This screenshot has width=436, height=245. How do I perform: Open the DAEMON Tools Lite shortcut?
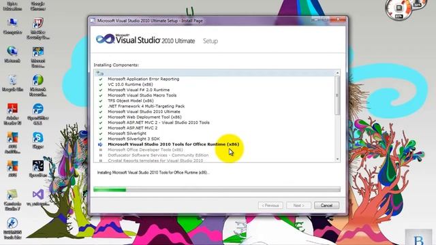12,229
